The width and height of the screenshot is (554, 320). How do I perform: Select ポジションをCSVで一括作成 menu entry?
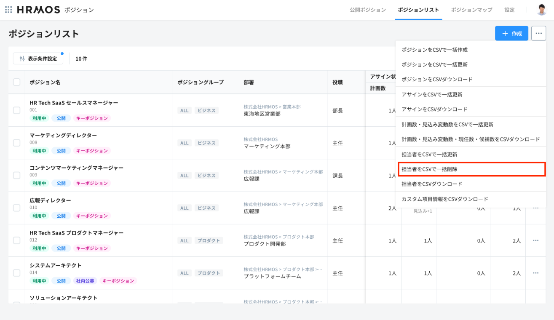(x=434, y=50)
